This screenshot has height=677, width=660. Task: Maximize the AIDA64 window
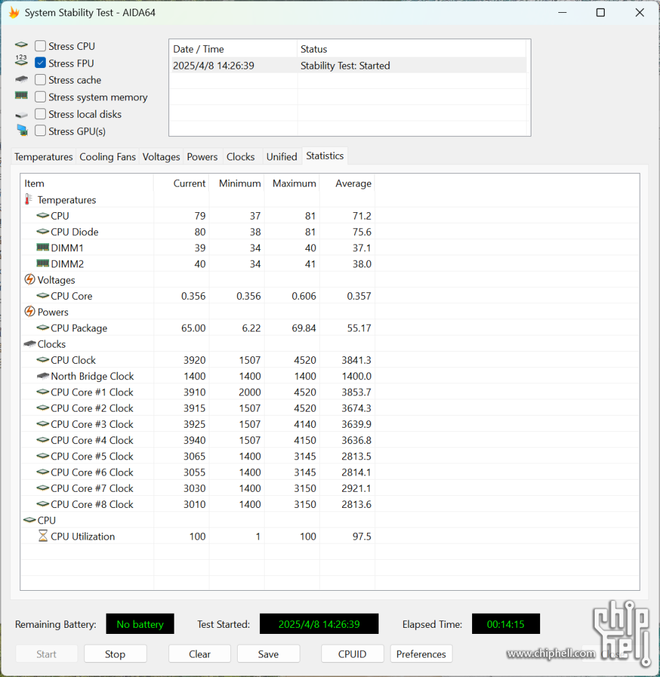pos(600,13)
